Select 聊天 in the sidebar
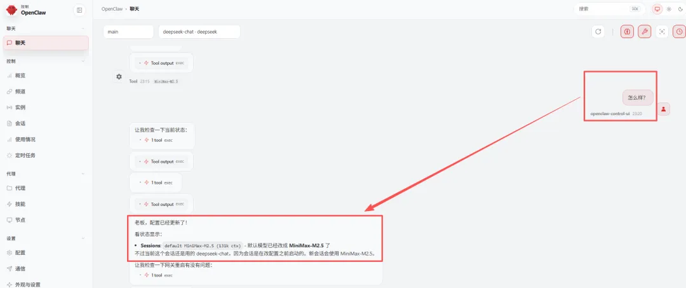This screenshot has height=288, width=686. coord(46,43)
